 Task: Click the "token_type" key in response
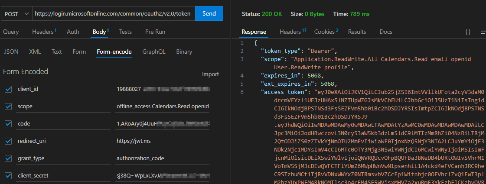pyautogui.click(x=281, y=51)
